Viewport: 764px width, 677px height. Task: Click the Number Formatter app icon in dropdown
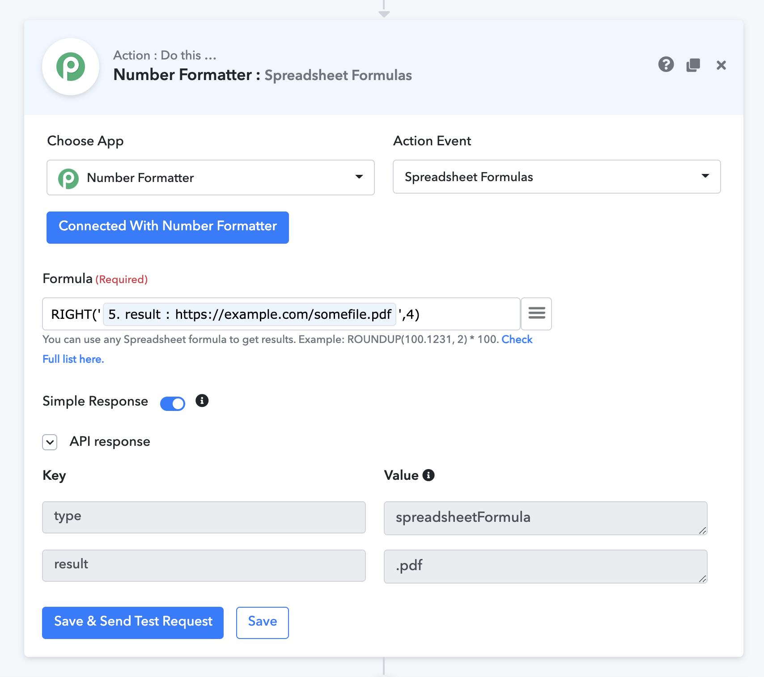click(x=68, y=178)
